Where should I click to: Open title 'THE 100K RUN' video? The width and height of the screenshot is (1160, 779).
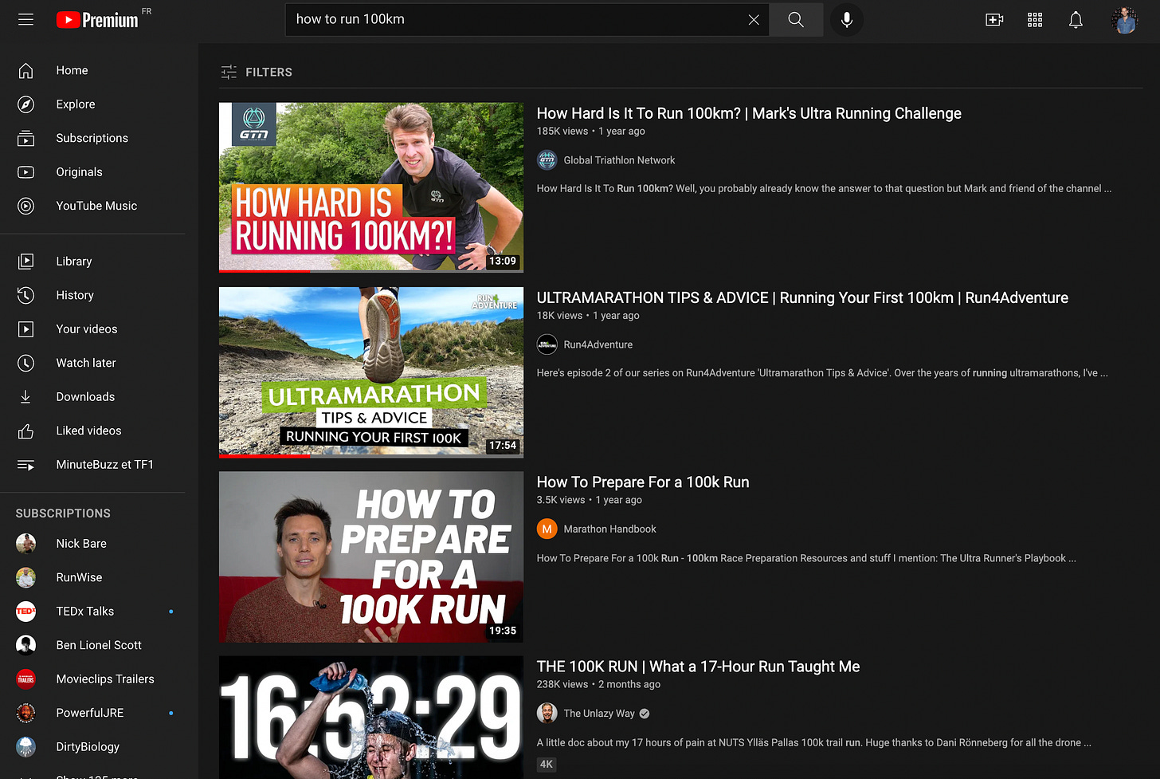(698, 667)
